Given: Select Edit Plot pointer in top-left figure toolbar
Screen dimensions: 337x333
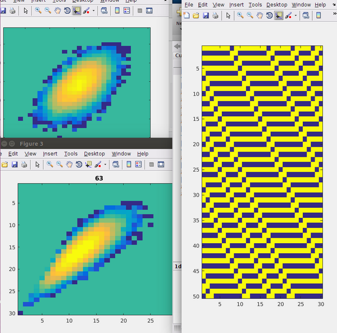Looking at the screenshot, I should click(26, 11).
